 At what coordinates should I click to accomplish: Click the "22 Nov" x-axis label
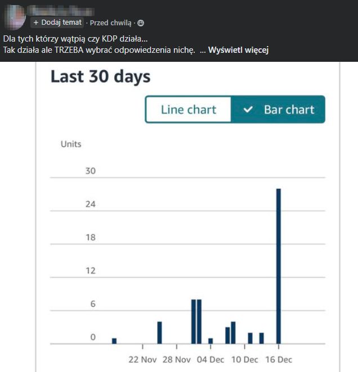(x=142, y=360)
